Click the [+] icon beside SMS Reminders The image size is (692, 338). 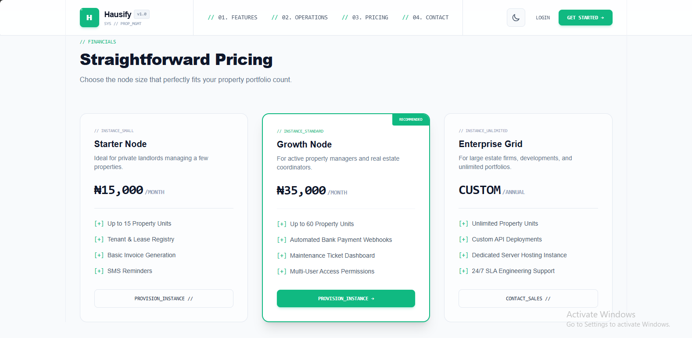point(99,271)
